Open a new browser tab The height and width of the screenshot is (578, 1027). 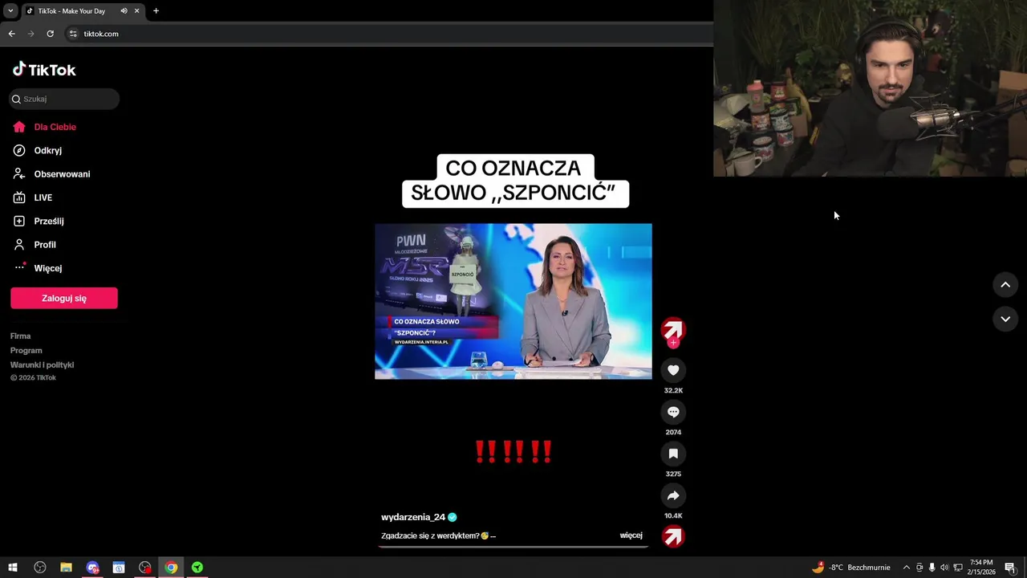(156, 11)
